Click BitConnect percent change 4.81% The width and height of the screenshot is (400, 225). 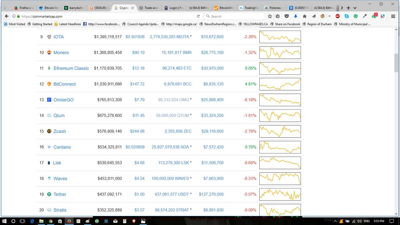coord(251,84)
